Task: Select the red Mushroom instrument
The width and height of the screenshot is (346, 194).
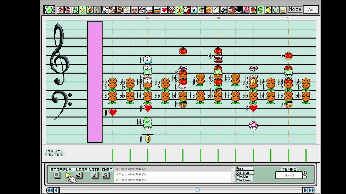Action: tap(68, 10)
